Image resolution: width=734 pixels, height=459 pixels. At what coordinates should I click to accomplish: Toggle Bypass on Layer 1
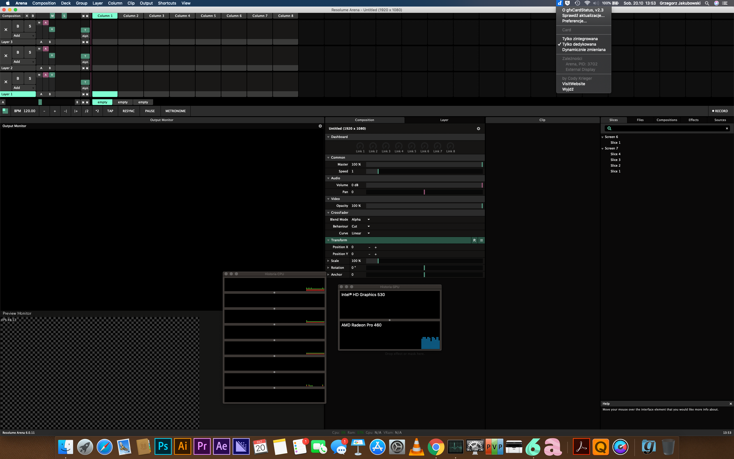coord(17,78)
